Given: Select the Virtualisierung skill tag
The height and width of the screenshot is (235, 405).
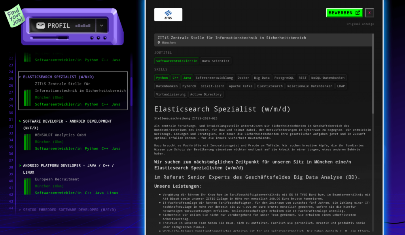Looking at the screenshot, I should coord(171,95).
